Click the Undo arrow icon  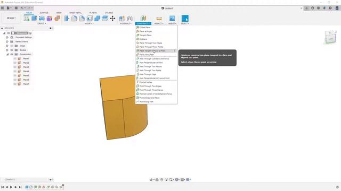[x=22, y=8]
